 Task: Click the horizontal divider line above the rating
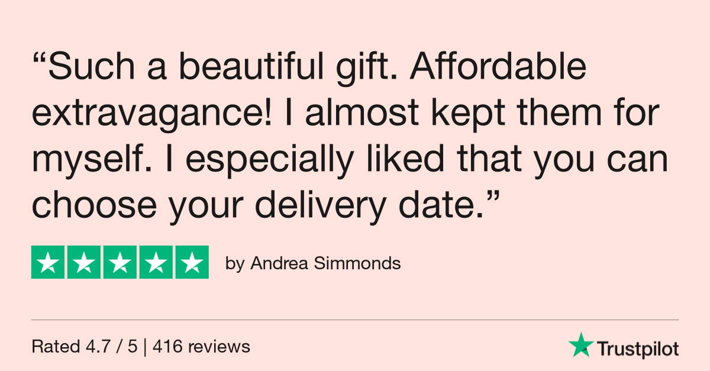pos(355,320)
